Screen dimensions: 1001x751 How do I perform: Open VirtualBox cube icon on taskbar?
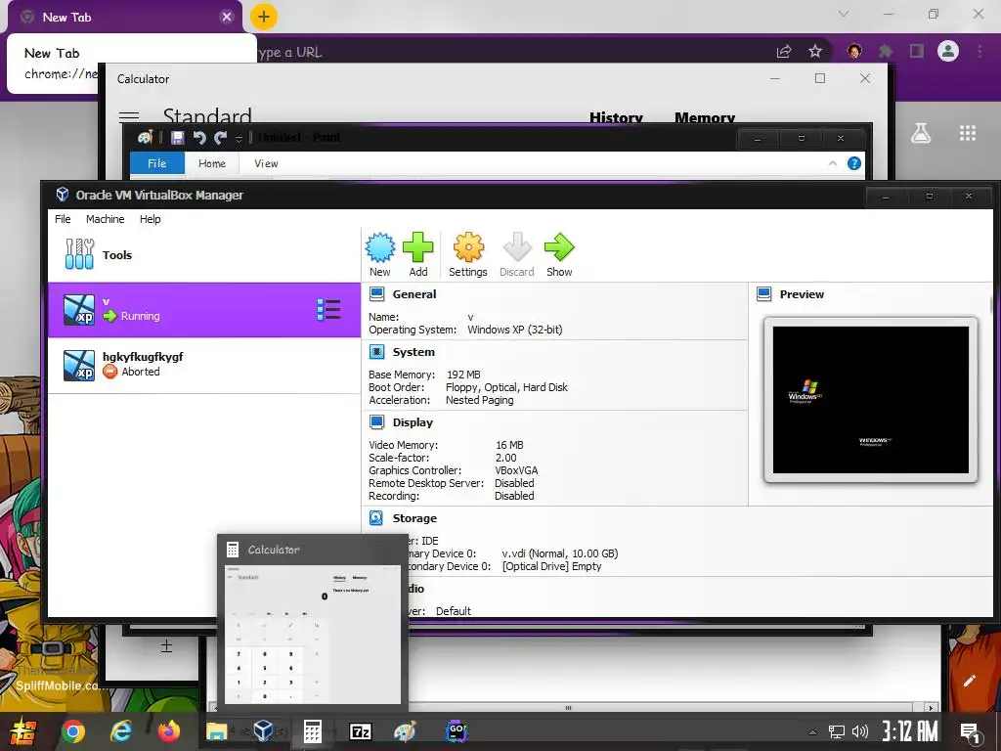264,731
